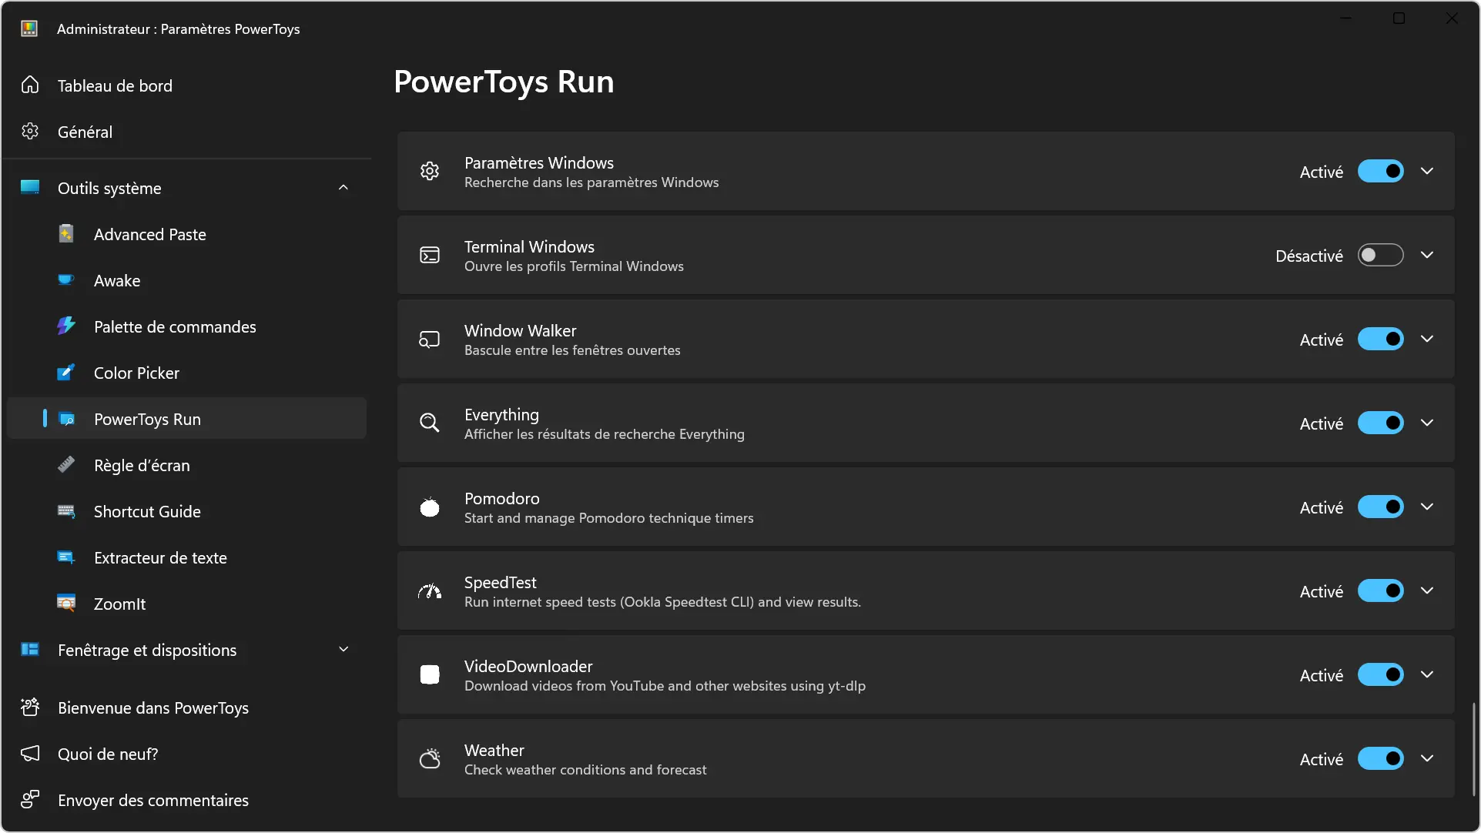Viewport: 1481px width, 833px height.
Task: Click the Tableau de bord home icon
Action: tap(30, 85)
